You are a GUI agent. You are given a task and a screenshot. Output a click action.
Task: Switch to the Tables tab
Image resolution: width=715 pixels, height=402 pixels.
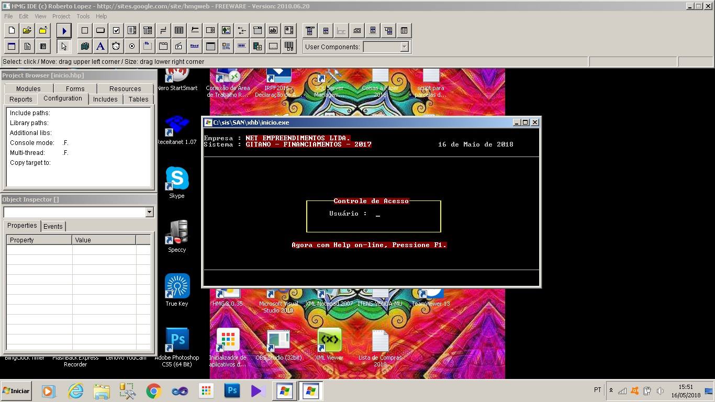click(139, 99)
